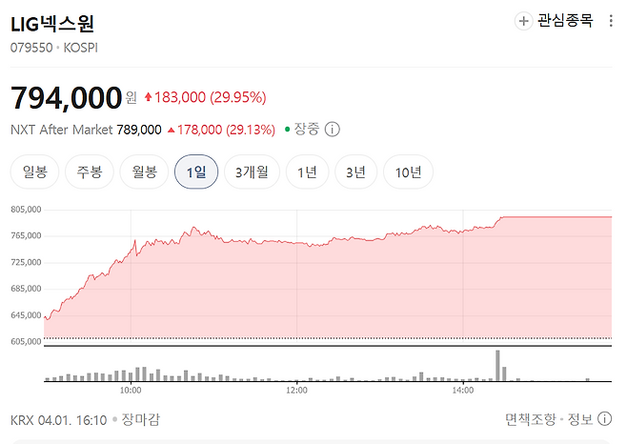This screenshot has height=444, width=627.
Task: Click the tallest volume bar after 14:00
Action: point(497,366)
